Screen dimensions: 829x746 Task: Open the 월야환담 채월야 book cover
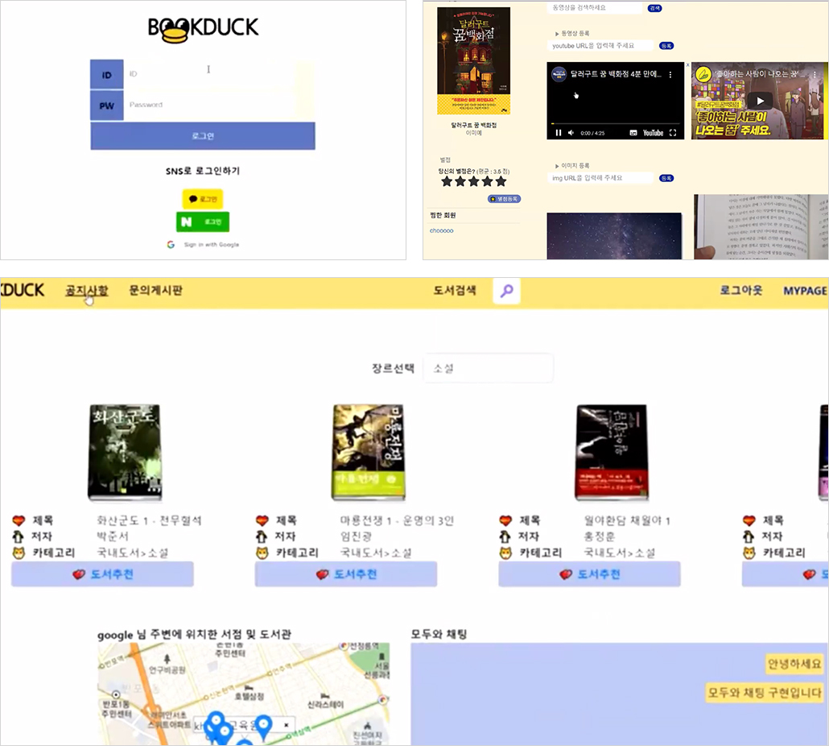tap(612, 453)
